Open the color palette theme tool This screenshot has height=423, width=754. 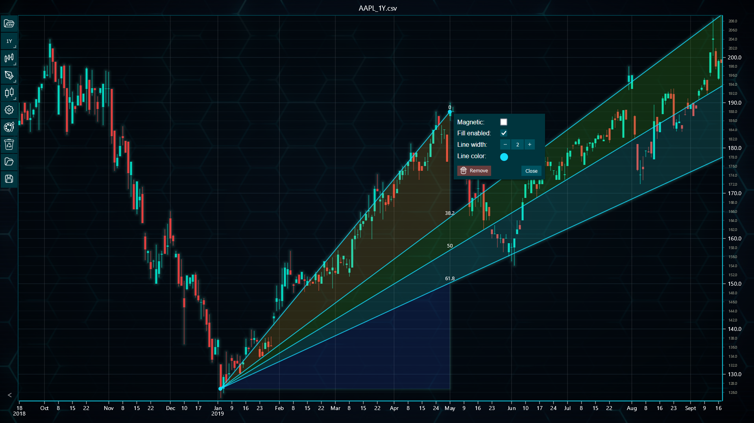point(9,127)
